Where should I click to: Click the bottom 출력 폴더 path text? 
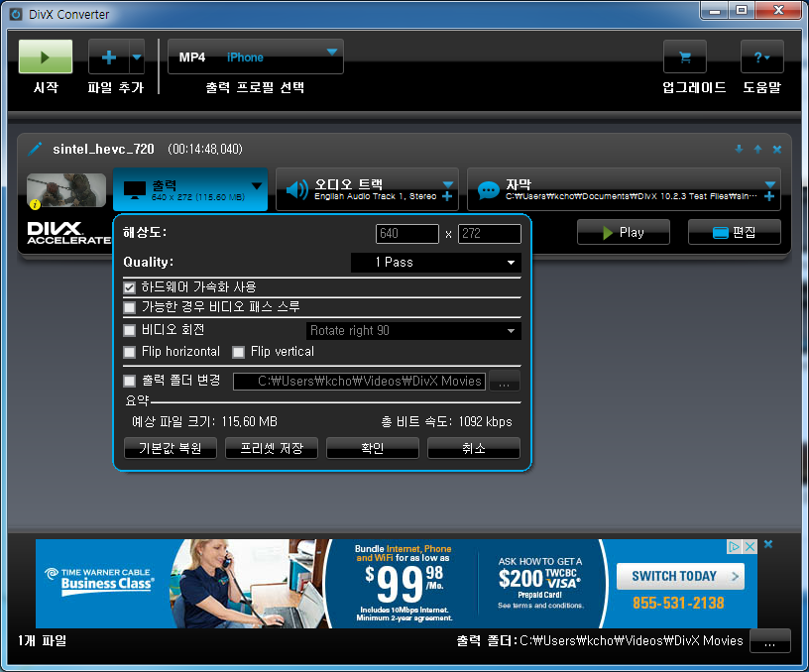pyautogui.click(x=600, y=641)
